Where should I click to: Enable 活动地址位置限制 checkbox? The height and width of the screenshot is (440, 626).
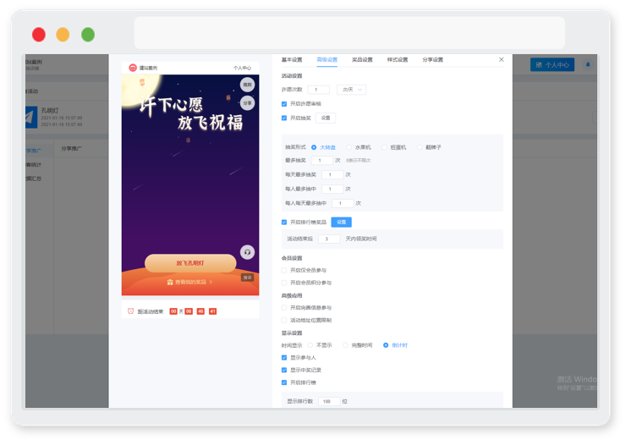point(284,320)
